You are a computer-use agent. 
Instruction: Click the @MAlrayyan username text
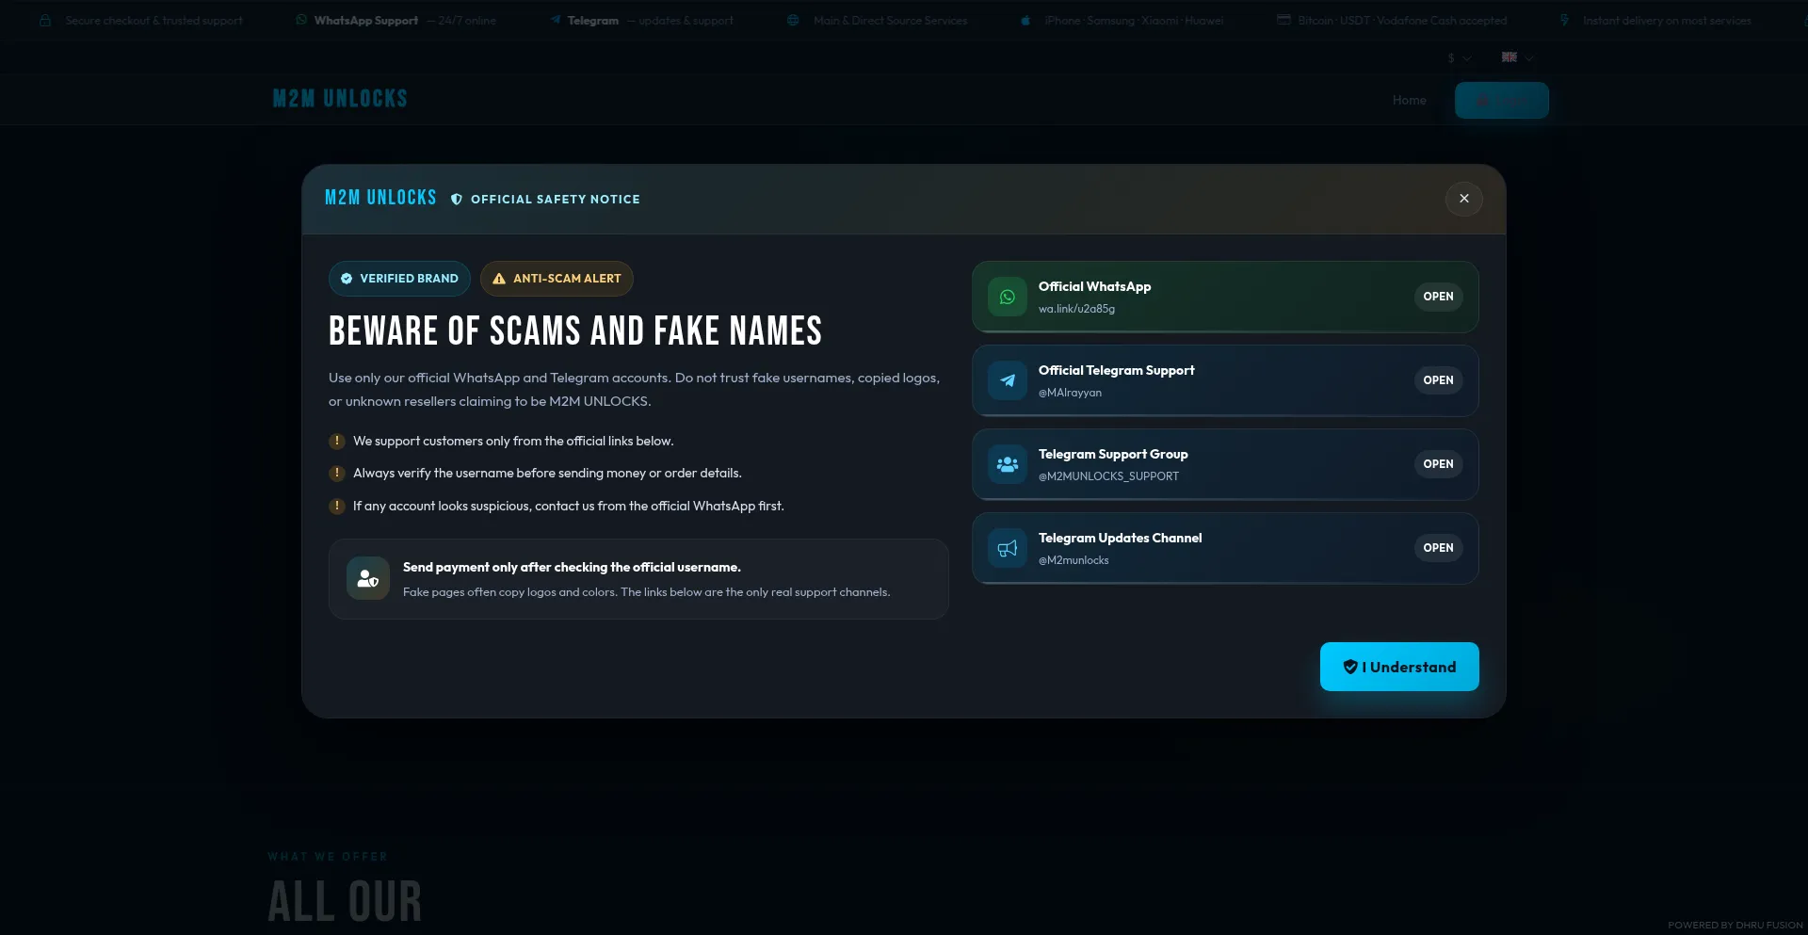click(1070, 393)
